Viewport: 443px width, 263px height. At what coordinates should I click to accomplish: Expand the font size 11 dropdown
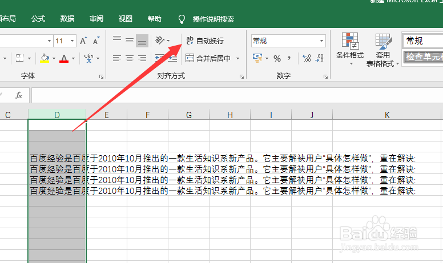pyautogui.click(x=73, y=41)
